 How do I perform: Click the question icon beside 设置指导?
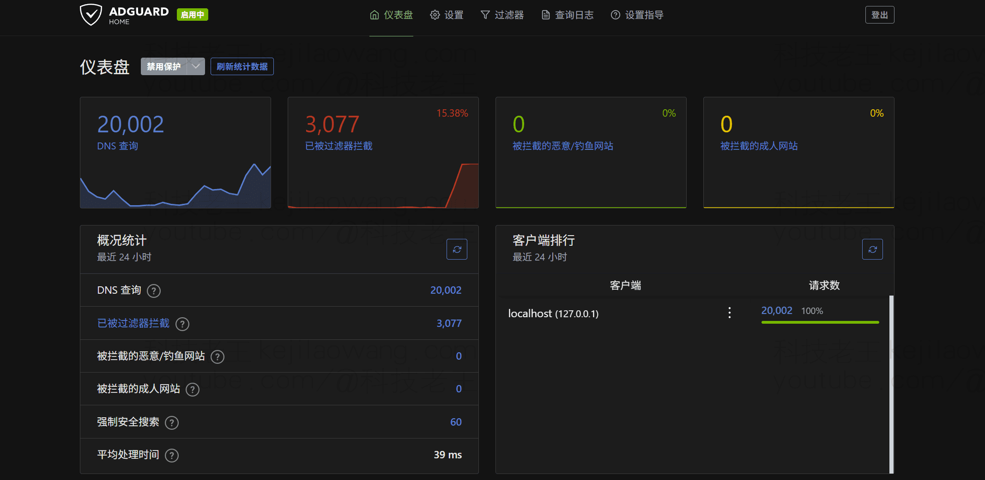click(x=616, y=15)
